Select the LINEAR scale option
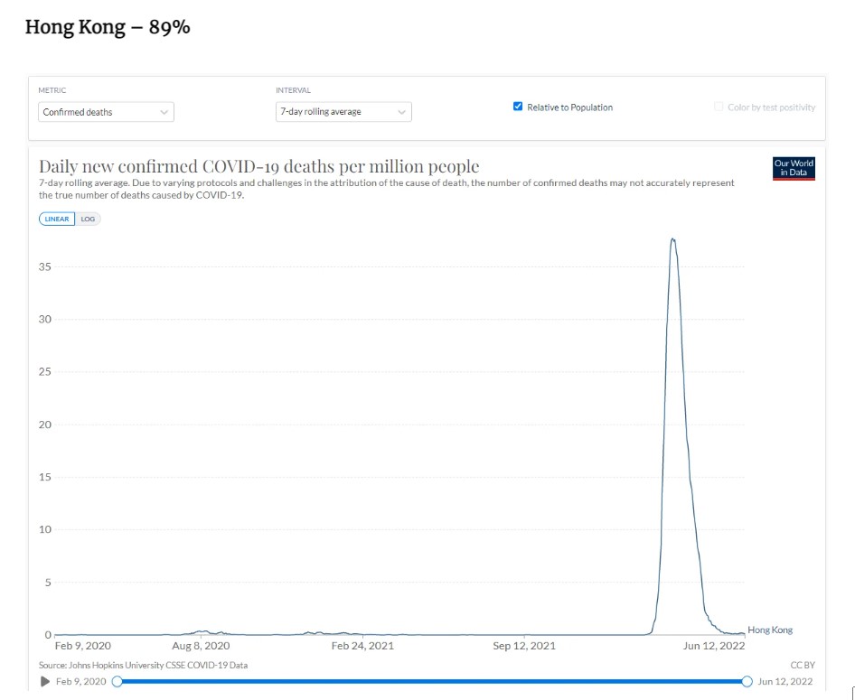855x700 pixels. coord(57,219)
